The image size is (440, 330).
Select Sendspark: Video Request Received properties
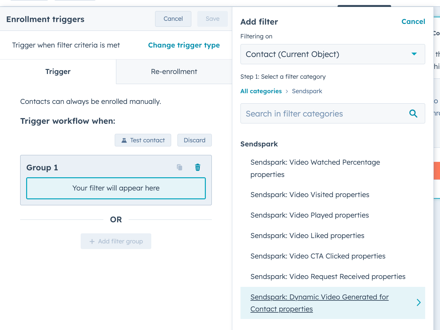point(333,277)
